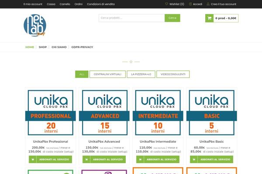Subscribe to UnikaPbx Professional via Abbonati al servizio
The width and height of the screenshot is (262, 174).
point(51,159)
